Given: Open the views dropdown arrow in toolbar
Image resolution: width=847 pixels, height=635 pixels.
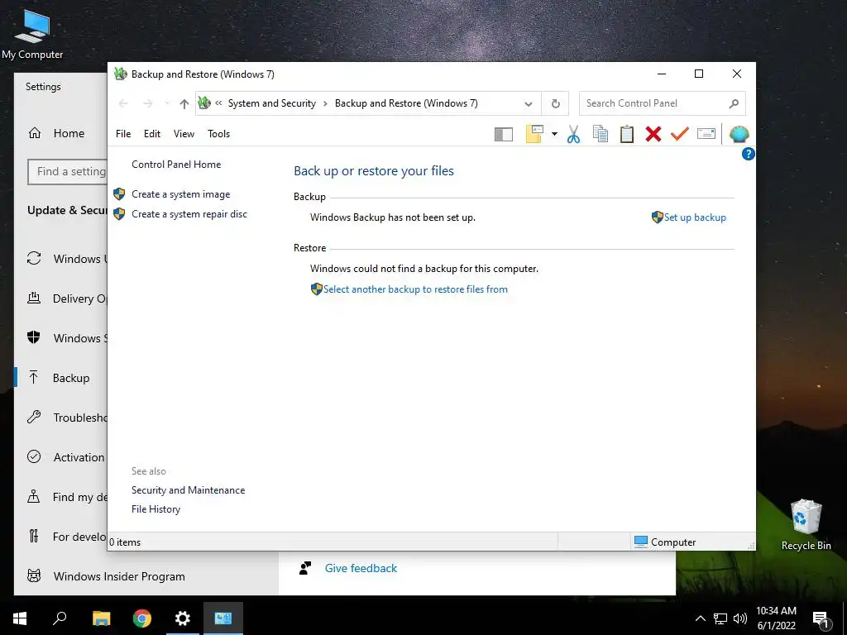Looking at the screenshot, I should [554, 134].
